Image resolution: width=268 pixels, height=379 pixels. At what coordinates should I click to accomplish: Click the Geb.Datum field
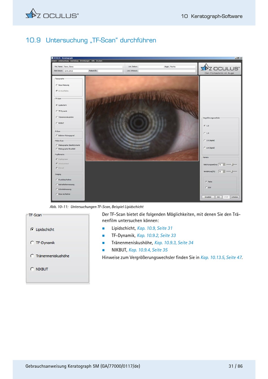pyautogui.click(x=76, y=71)
